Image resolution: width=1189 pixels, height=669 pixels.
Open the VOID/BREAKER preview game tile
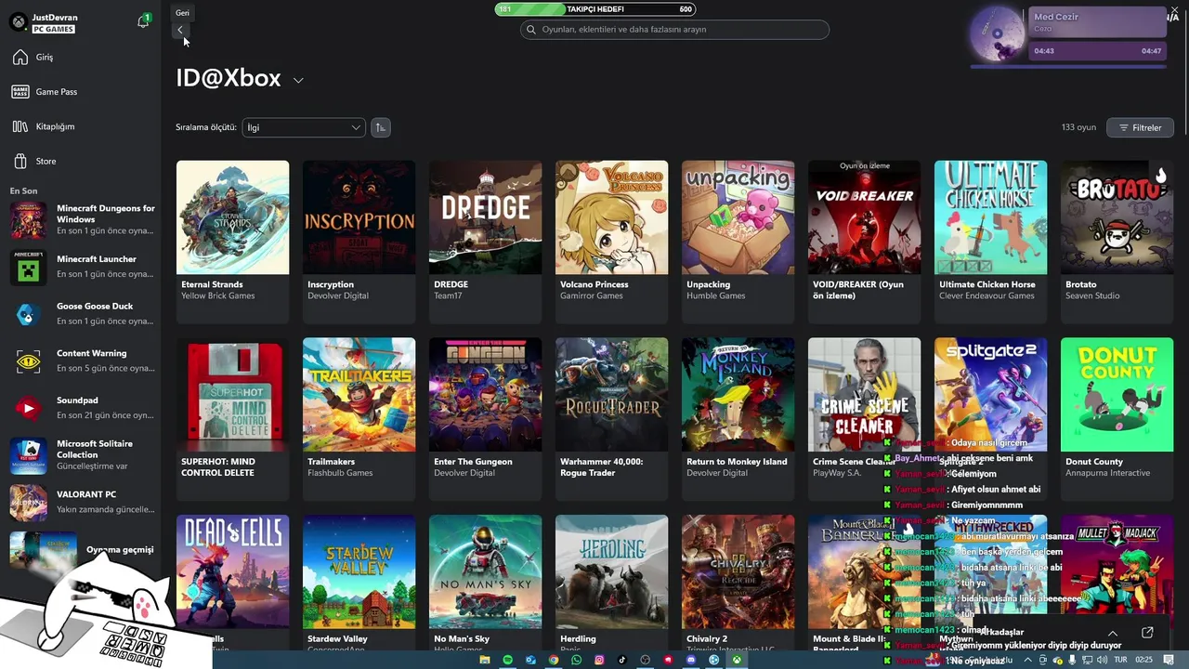click(x=864, y=242)
